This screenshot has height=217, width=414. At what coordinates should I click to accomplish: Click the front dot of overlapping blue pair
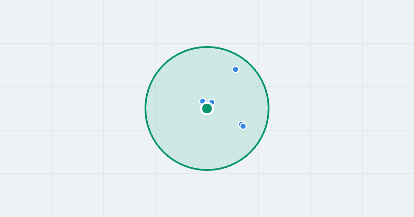coord(243,126)
